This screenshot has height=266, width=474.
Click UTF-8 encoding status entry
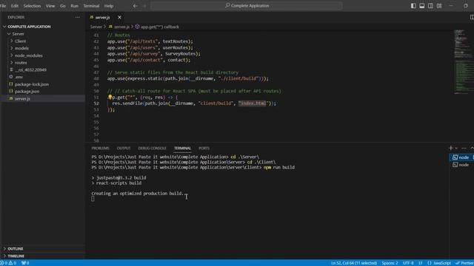[x=408, y=263]
